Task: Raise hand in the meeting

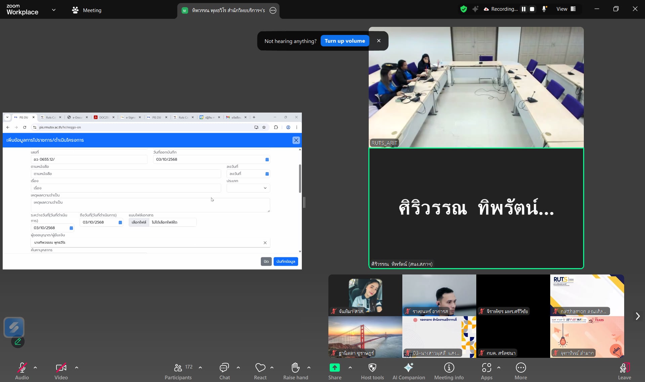Action: (x=295, y=371)
